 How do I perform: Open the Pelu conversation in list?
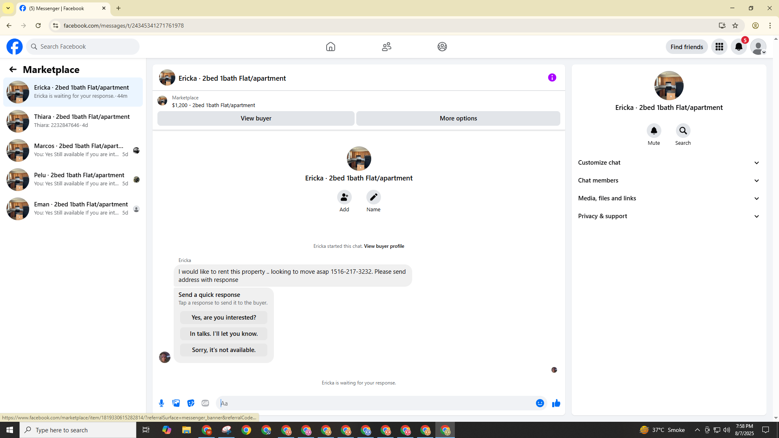pos(73,180)
